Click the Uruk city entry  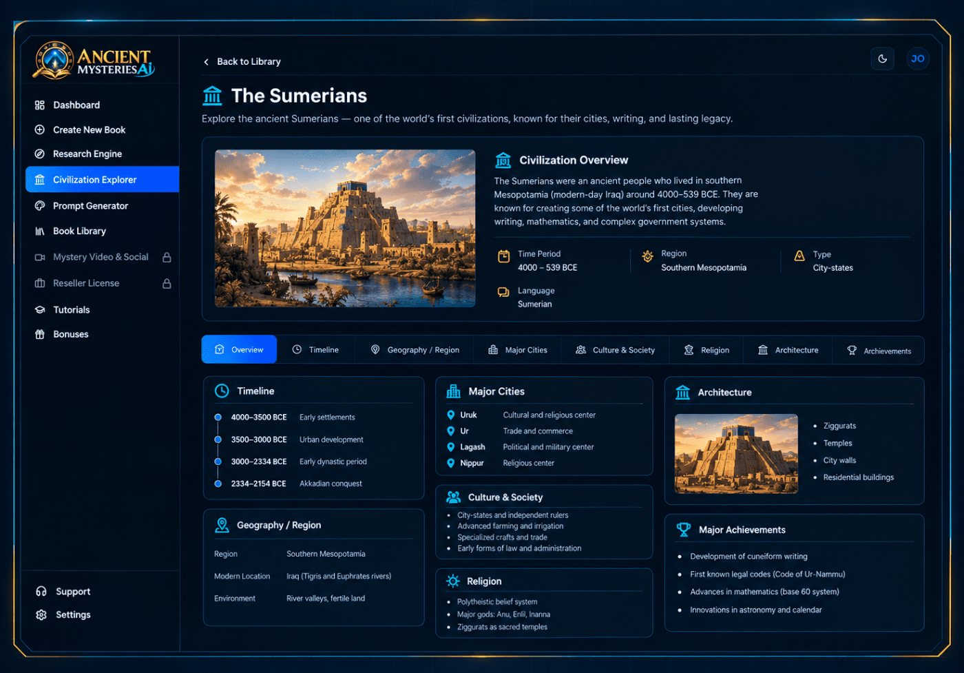click(521, 415)
